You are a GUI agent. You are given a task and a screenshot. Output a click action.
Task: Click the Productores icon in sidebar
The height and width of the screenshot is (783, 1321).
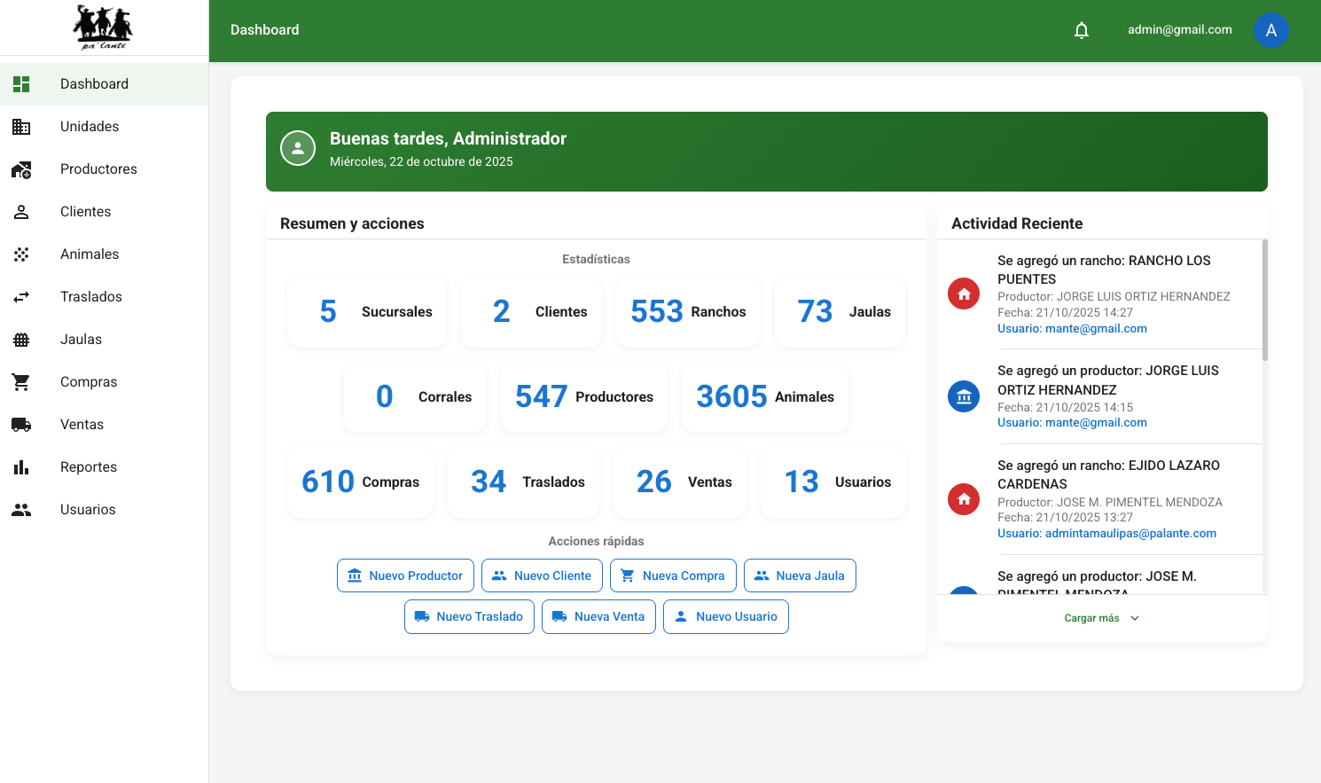point(21,169)
